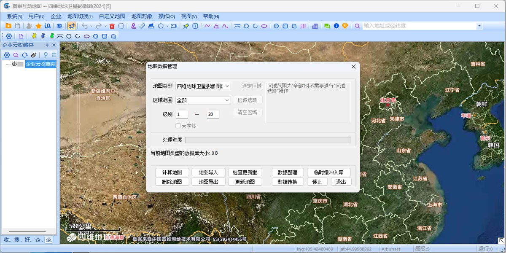Screen dimensions: 506x253
Task: Toggle eye visibility of 企业云收藏夹 folder
Action: click(14, 64)
